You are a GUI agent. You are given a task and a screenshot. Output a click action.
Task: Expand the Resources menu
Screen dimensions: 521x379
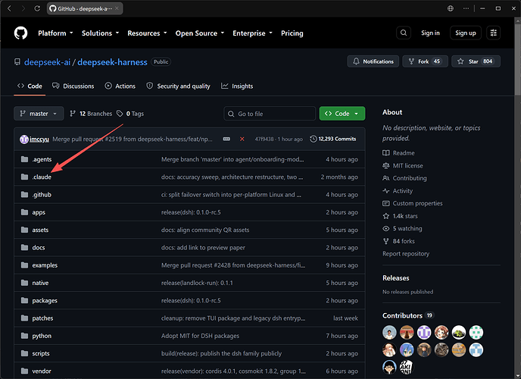pyautogui.click(x=147, y=33)
